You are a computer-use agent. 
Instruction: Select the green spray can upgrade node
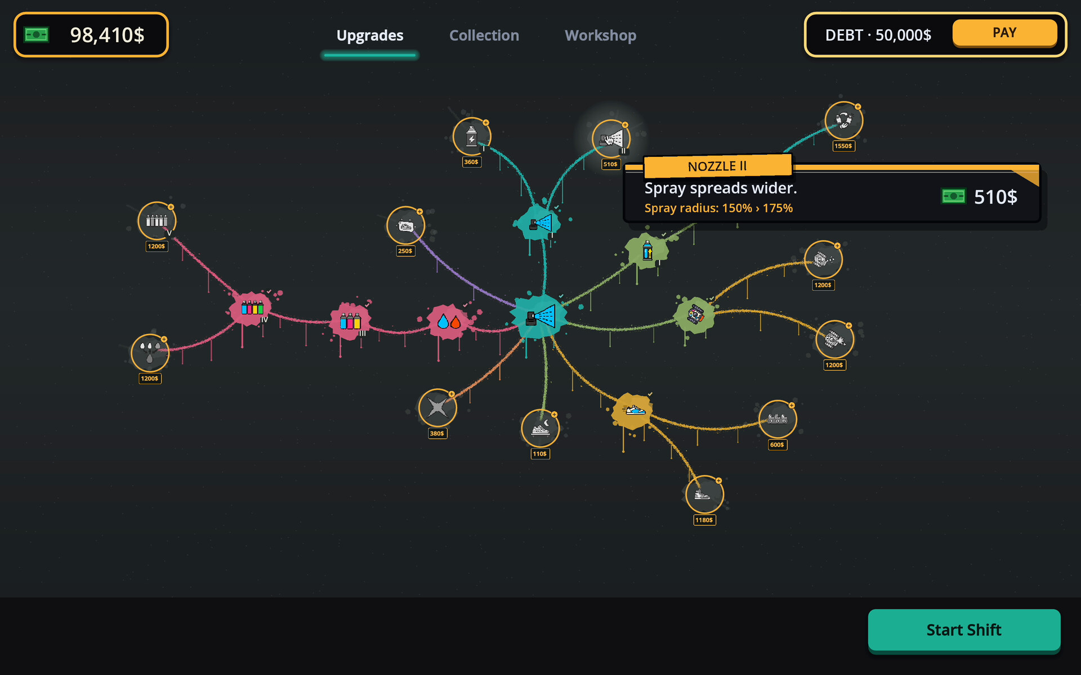point(647,250)
